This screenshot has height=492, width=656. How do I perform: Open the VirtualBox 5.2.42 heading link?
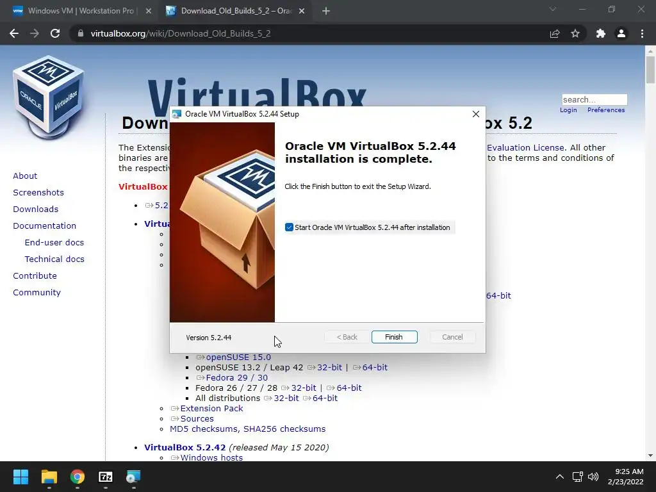coord(185,447)
